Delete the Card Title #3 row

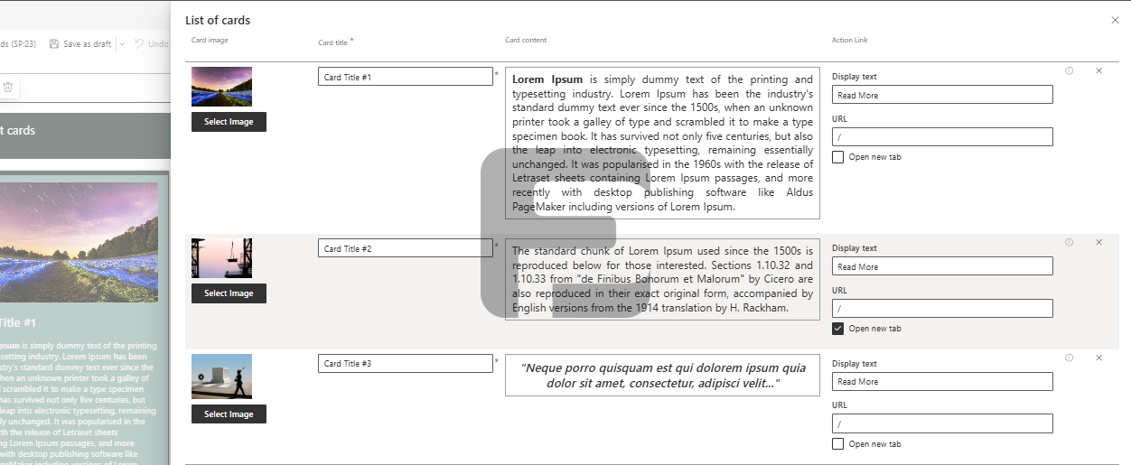pyautogui.click(x=1098, y=358)
